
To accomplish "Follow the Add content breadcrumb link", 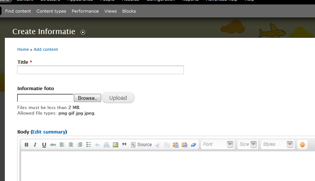I will pos(46,49).
